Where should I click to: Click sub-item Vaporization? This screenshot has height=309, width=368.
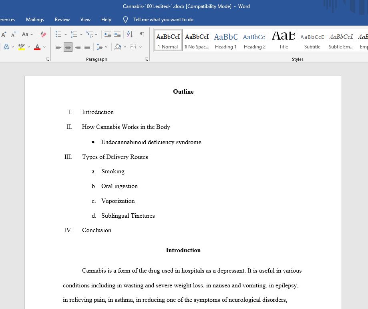click(118, 201)
